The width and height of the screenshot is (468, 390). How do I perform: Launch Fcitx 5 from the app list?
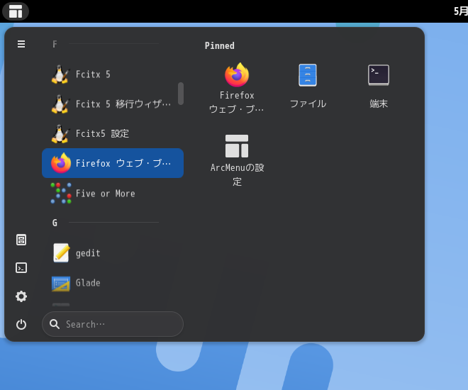coord(113,74)
